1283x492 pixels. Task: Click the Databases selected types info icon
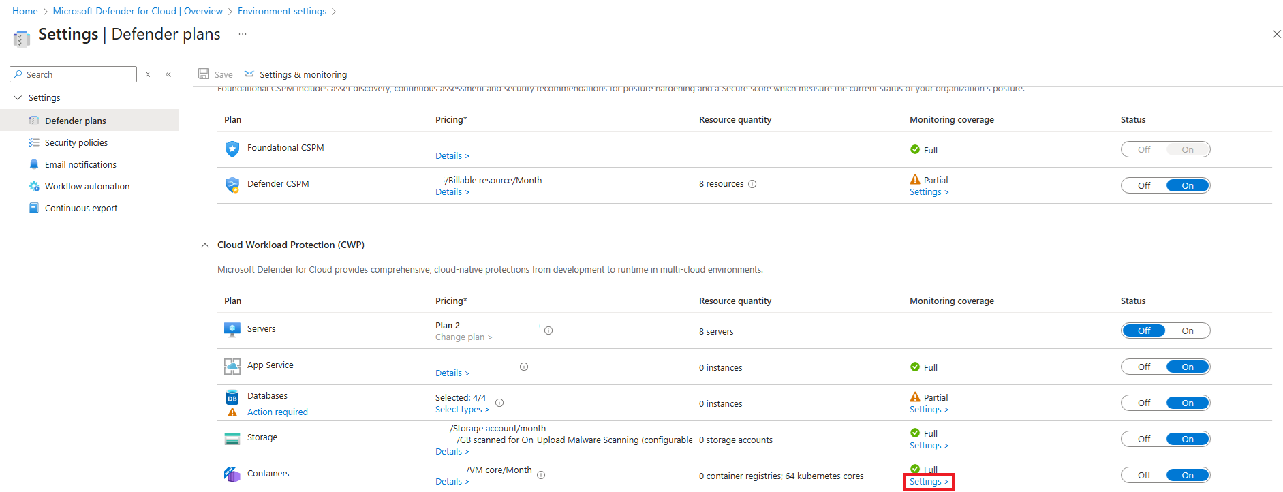pyautogui.click(x=499, y=403)
